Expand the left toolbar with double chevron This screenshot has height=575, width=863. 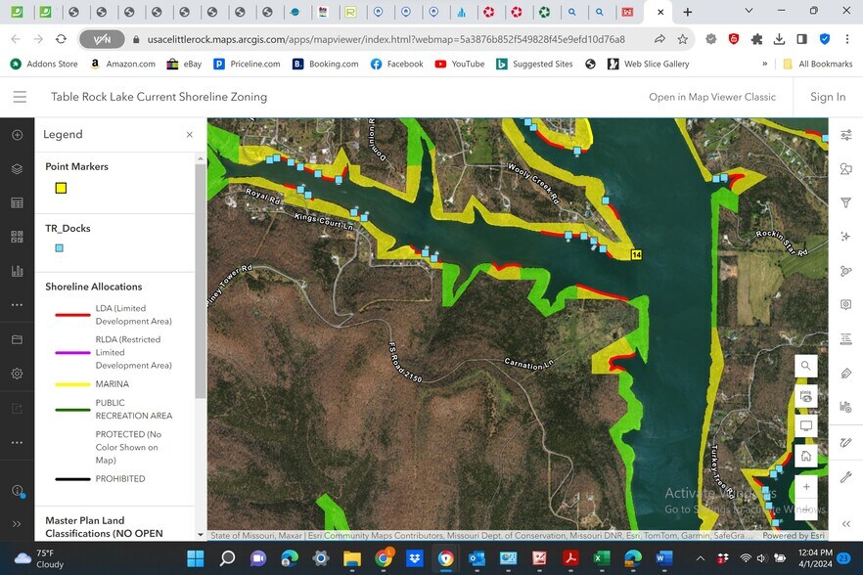[x=17, y=524]
